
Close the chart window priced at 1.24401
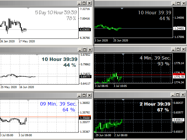click(x=183, y=3)
